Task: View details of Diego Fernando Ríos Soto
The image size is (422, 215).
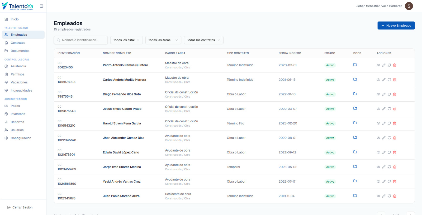Action: [378, 94]
